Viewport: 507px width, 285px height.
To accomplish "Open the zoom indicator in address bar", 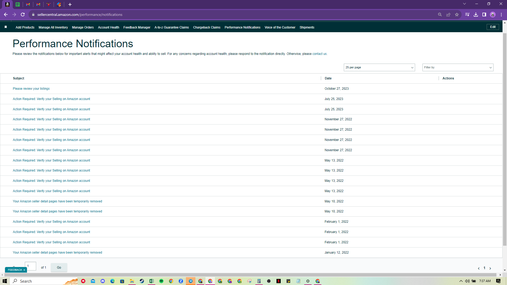I will [440, 15].
